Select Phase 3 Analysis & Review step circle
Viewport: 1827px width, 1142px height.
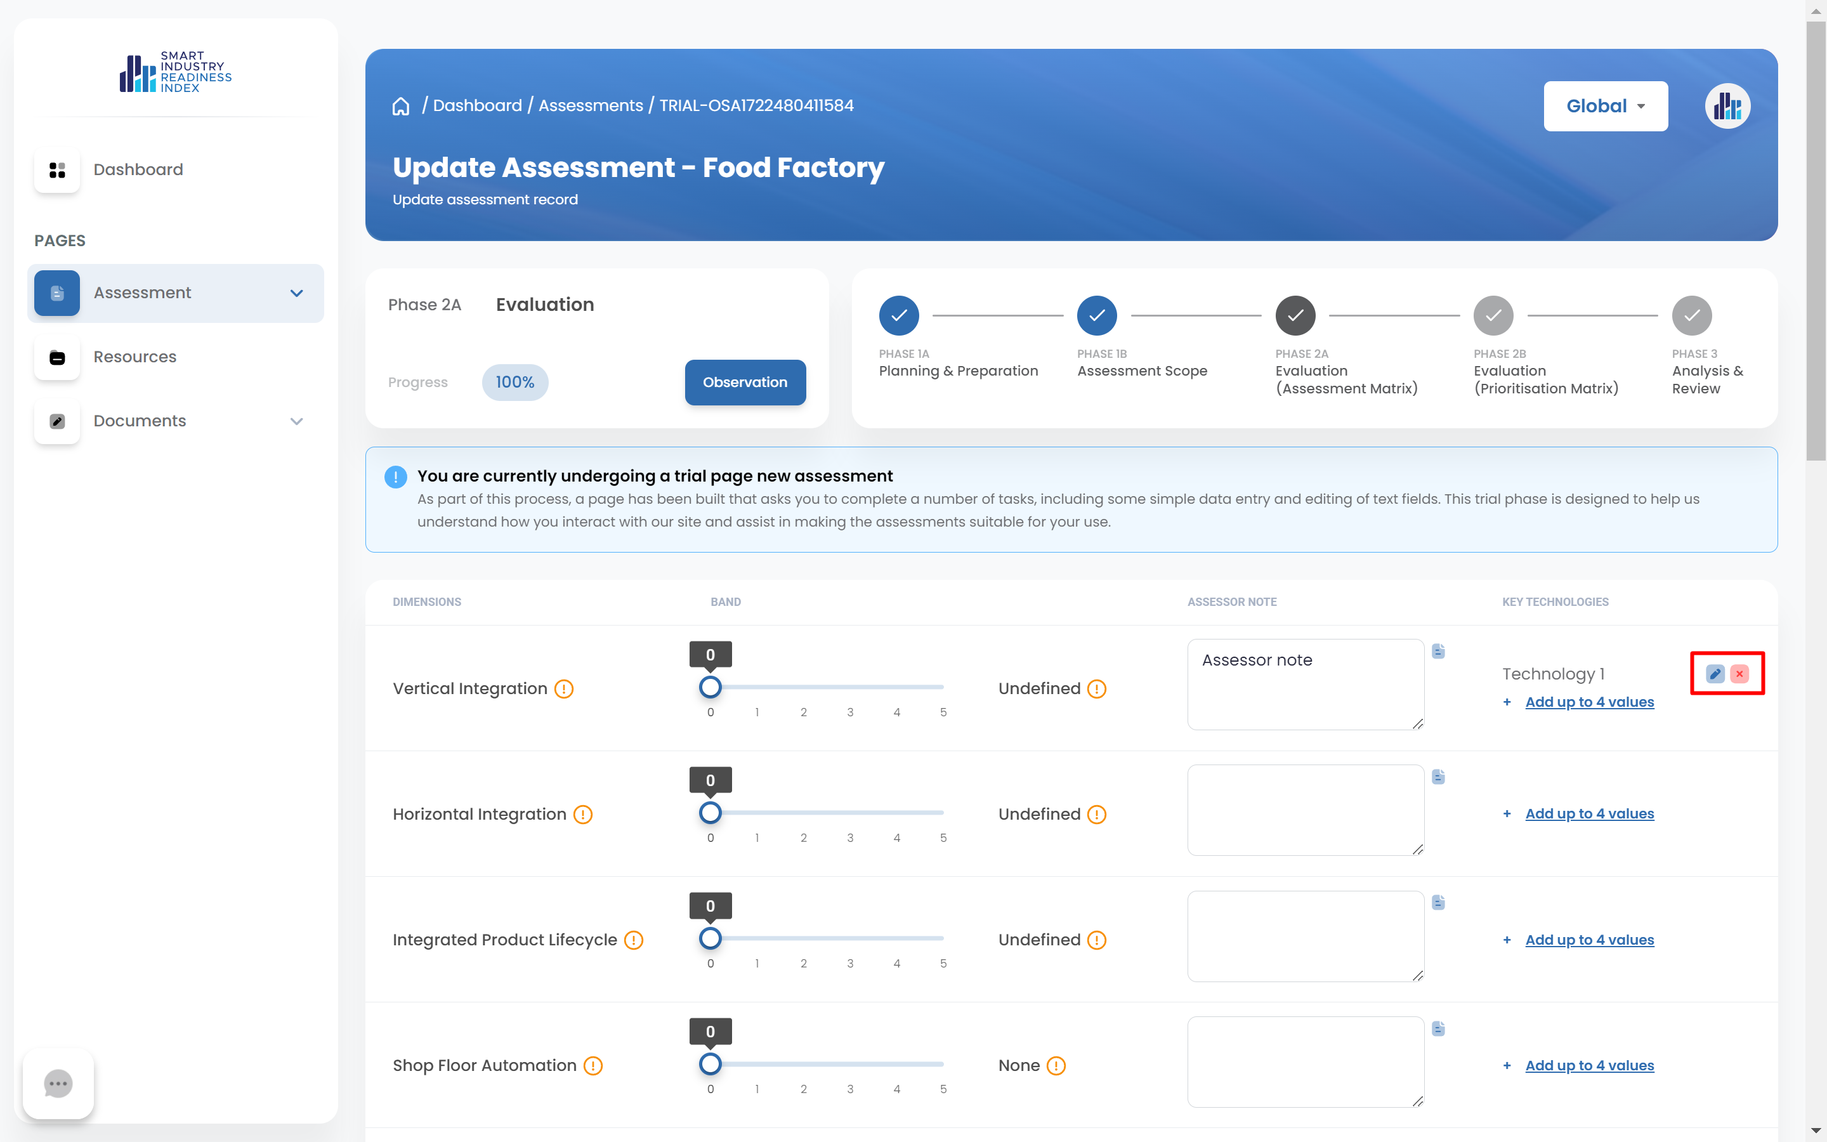click(x=1691, y=316)
